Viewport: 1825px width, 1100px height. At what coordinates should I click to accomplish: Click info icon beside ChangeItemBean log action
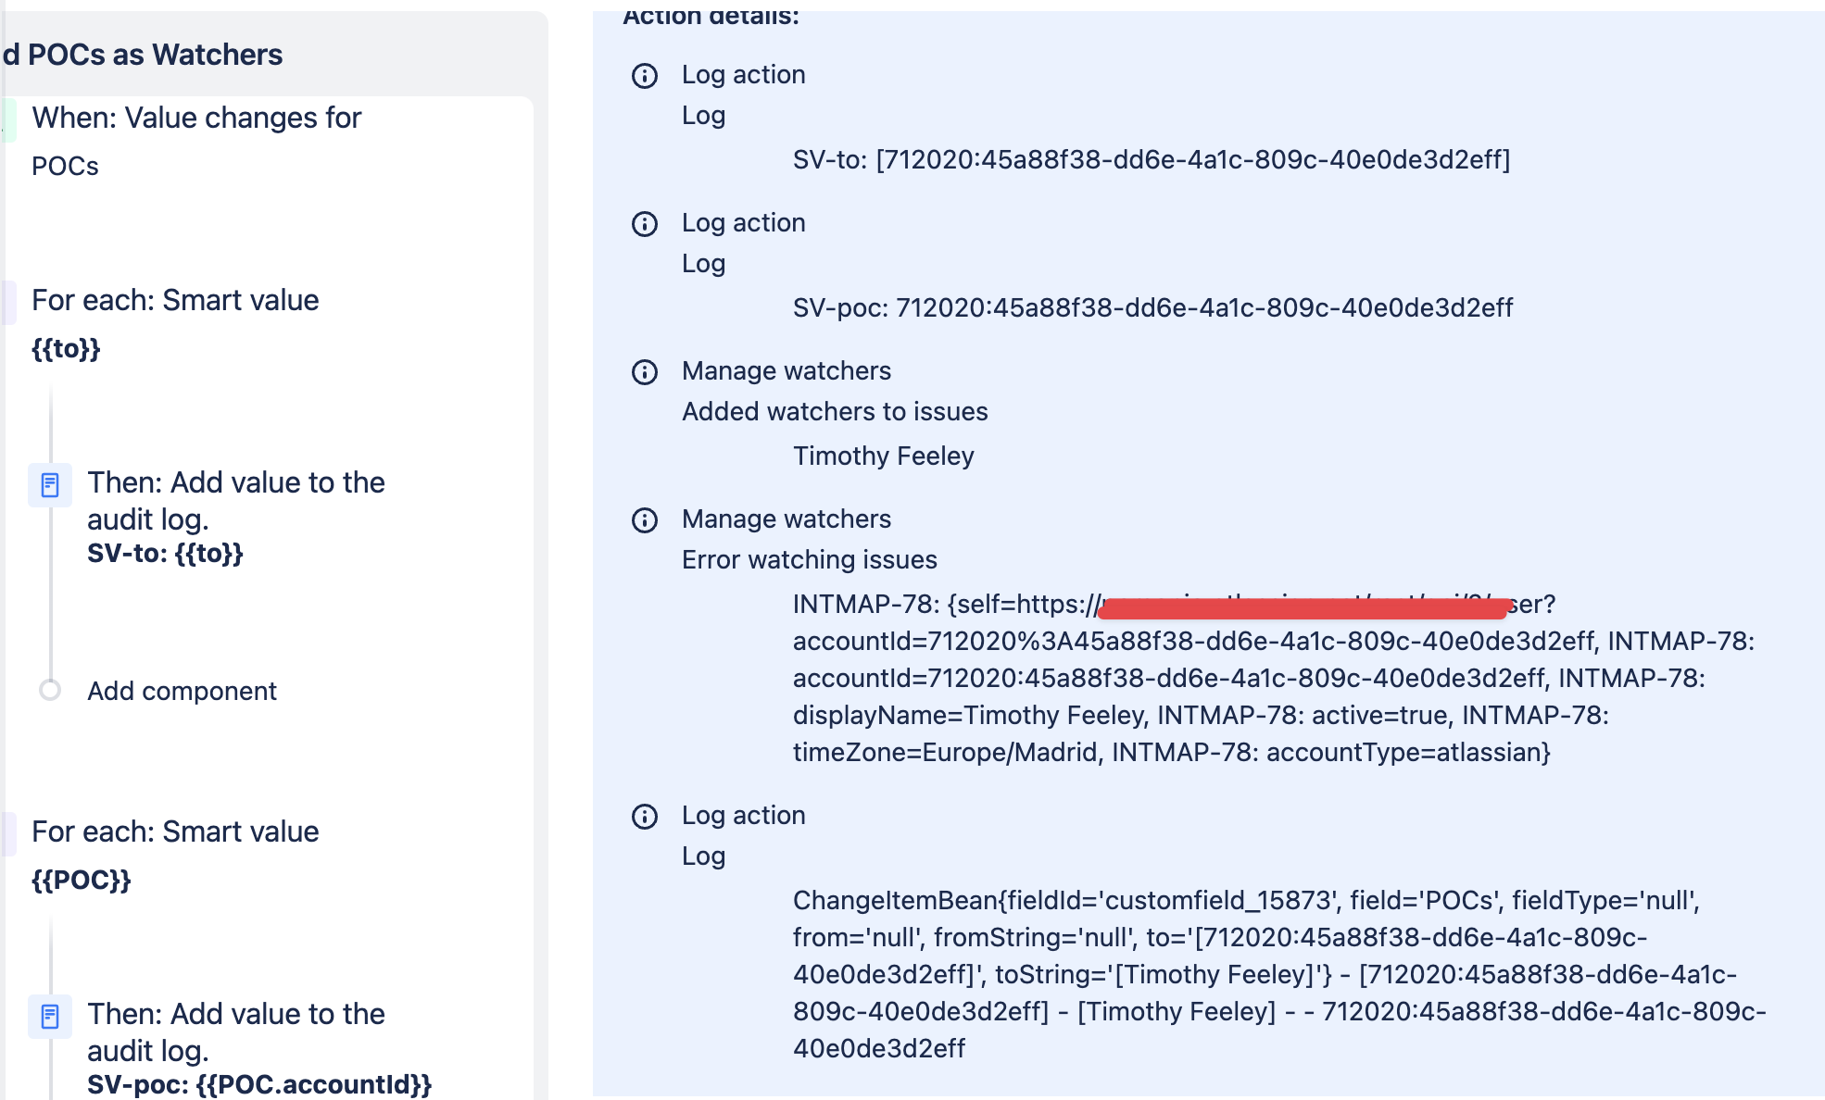(x=645, y=817)
